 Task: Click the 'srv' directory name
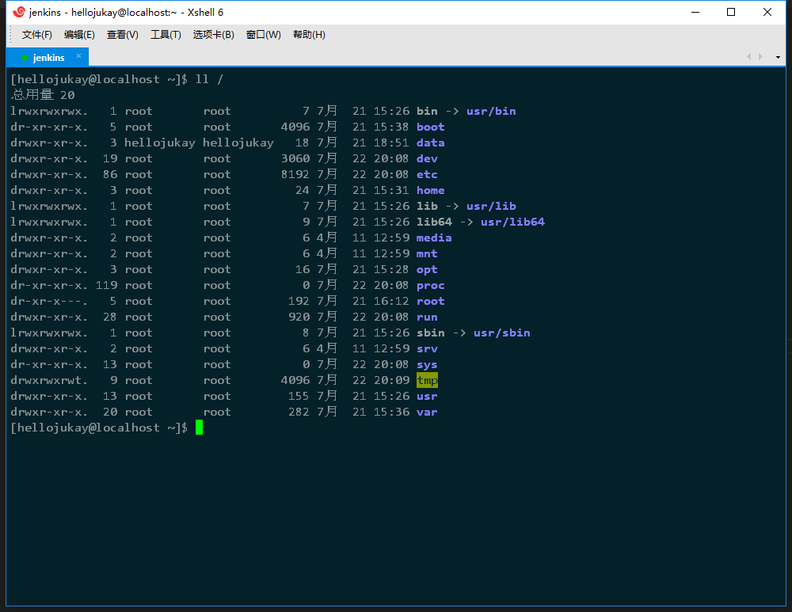(x=427, y=349)
